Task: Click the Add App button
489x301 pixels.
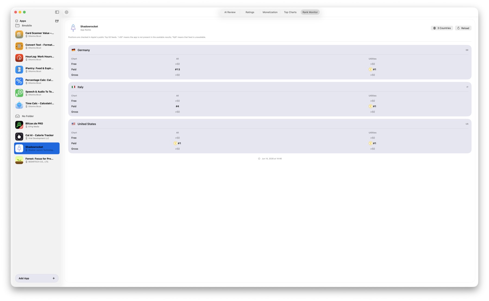Action: point(37,278)
